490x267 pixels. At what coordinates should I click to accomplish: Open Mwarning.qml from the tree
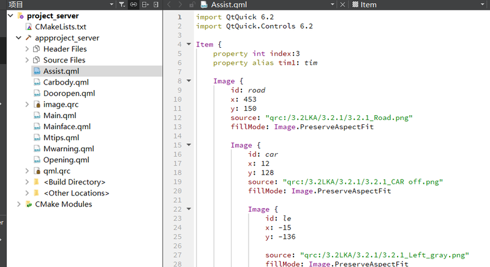click(x=69, y=149)
